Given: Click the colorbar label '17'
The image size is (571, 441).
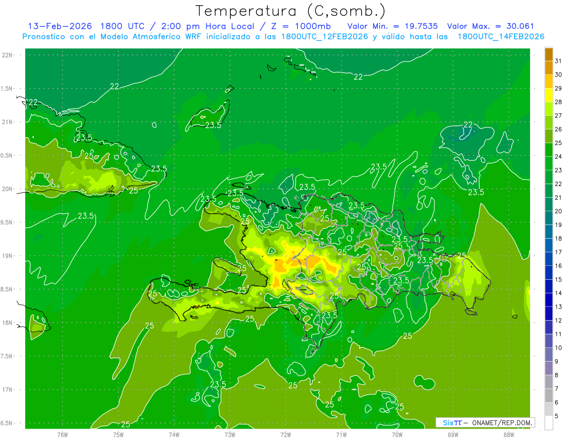Looking at the screenshot, I should pyautogui.click(x=559, y=252).
